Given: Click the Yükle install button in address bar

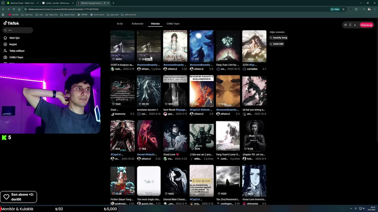Looking at the screenshot, I should click(x=335, y=9).
